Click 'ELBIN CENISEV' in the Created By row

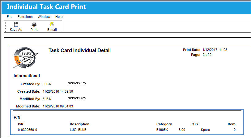click(77, 83)
